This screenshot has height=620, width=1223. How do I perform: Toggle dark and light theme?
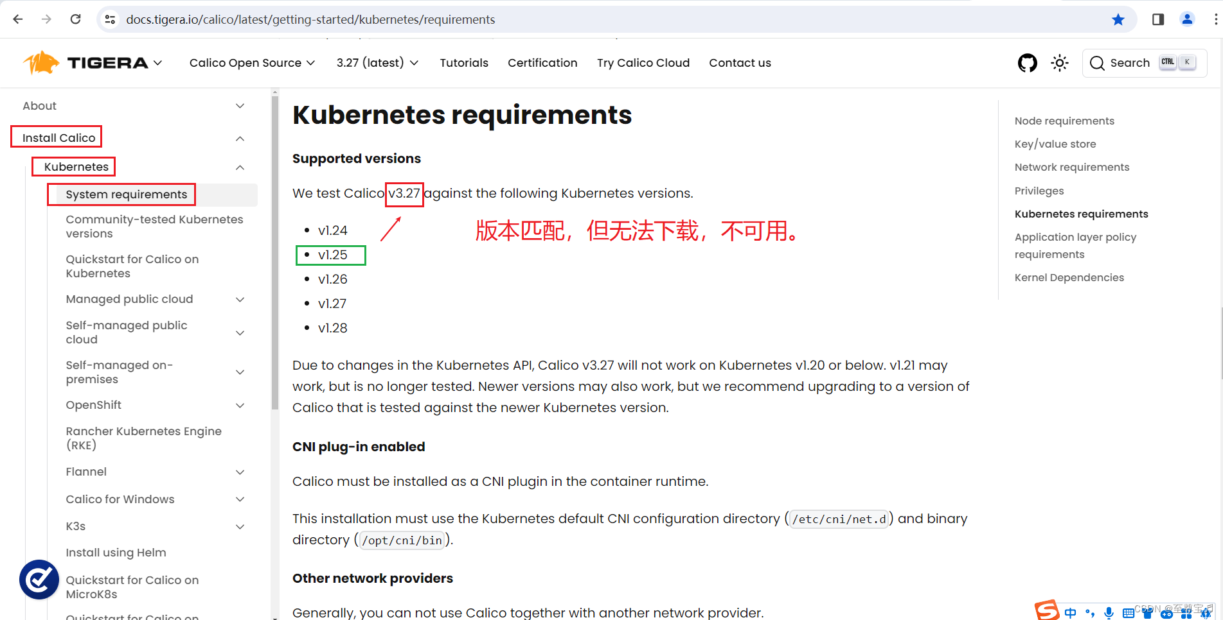point(1060,63)
